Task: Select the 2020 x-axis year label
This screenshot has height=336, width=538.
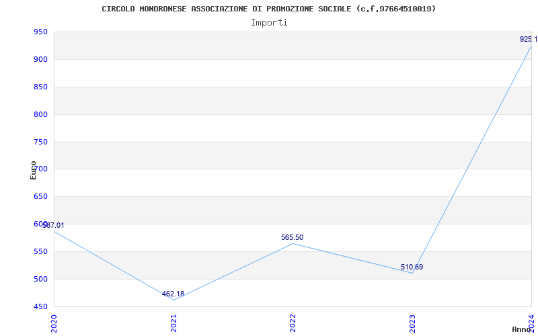Action: (x=54, y=323)
